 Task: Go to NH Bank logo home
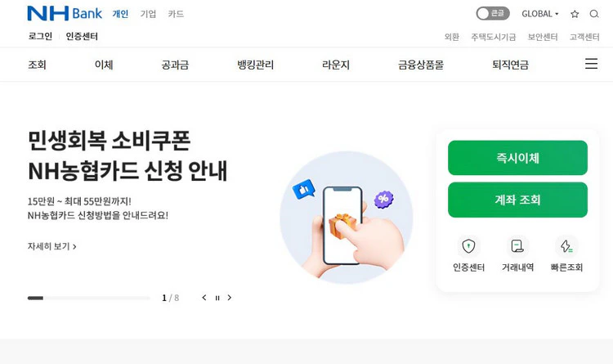[x=65, y=13]
